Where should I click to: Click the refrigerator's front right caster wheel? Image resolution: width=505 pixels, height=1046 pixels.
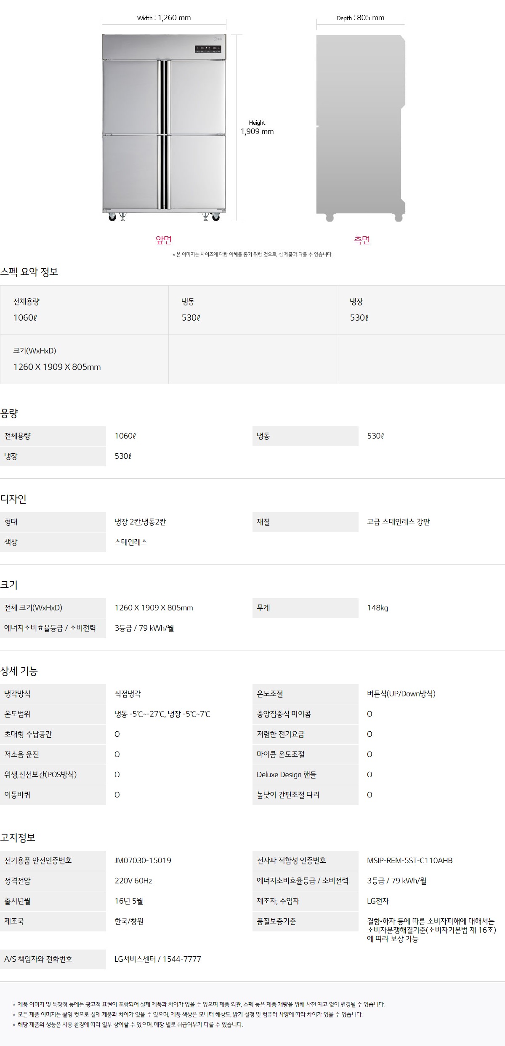coord(215,217)
